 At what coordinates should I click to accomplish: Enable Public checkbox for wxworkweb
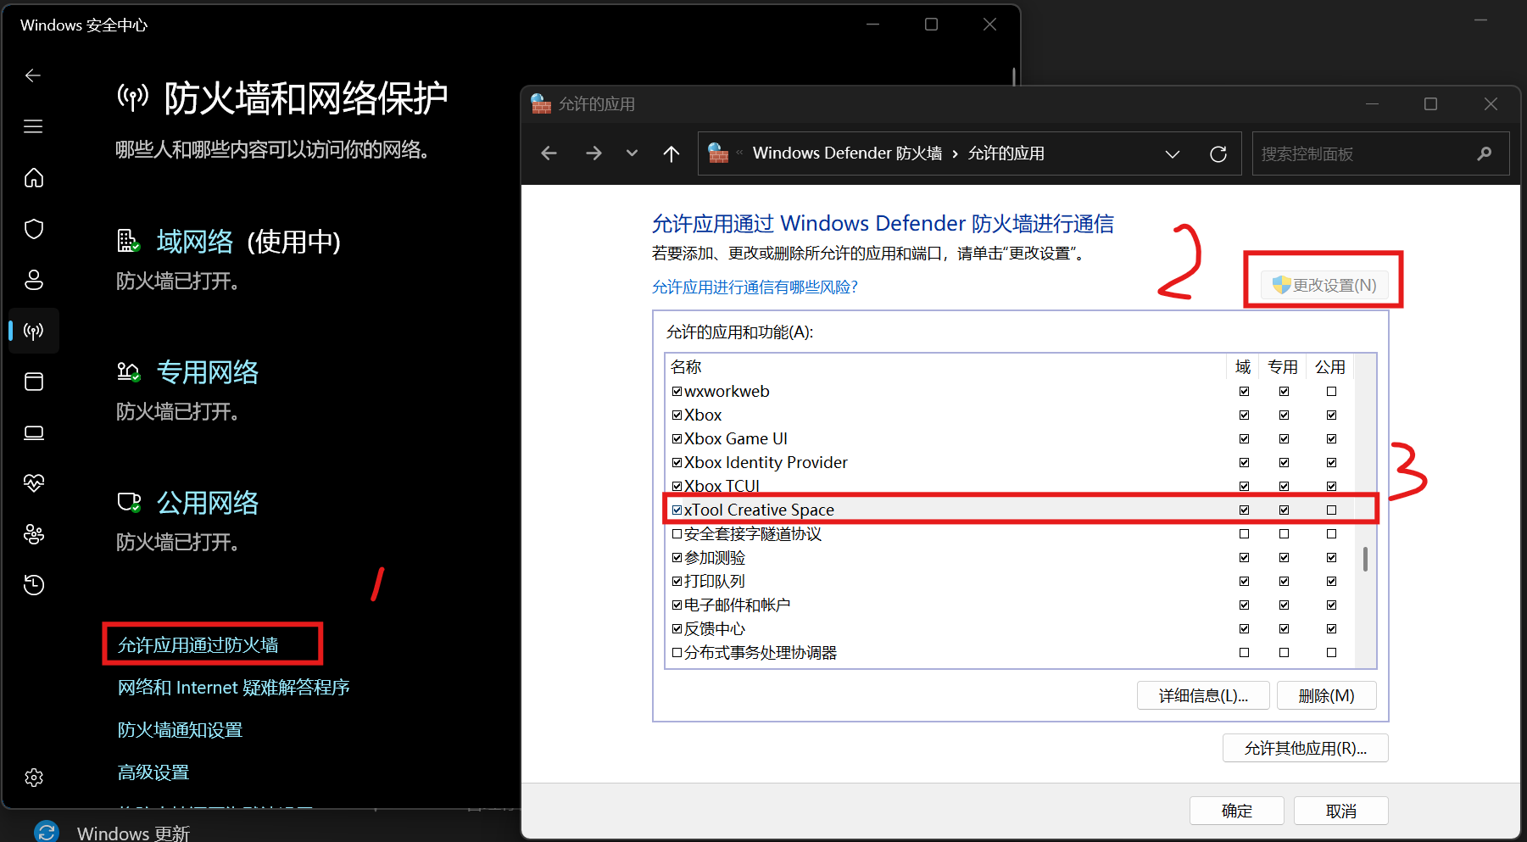[x=1331, y=391]
